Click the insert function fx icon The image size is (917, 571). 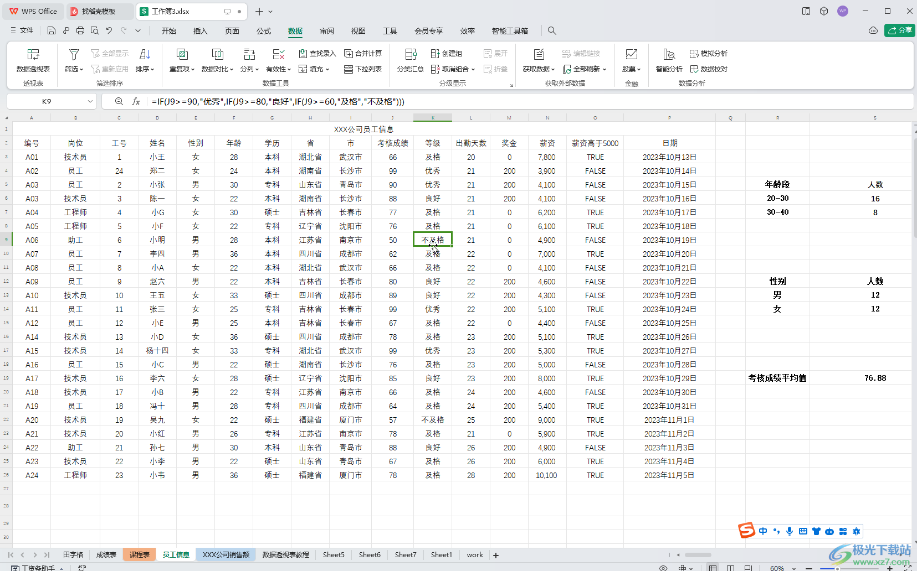(136, 102)
